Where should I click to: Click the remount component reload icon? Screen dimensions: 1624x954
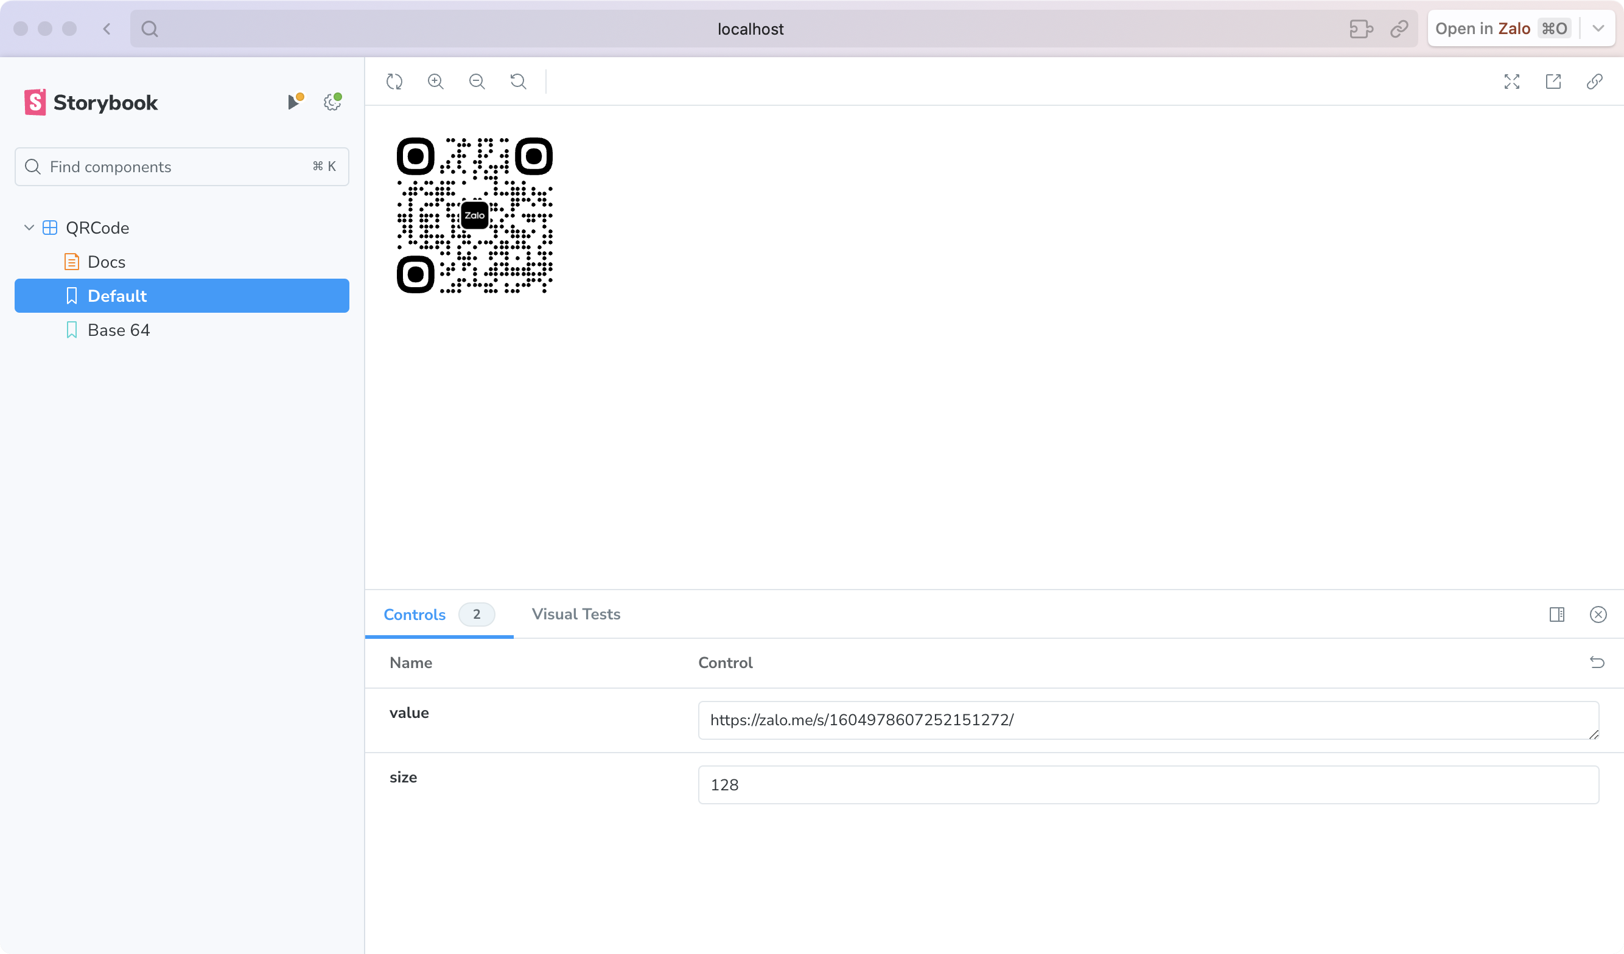(394, 82)
